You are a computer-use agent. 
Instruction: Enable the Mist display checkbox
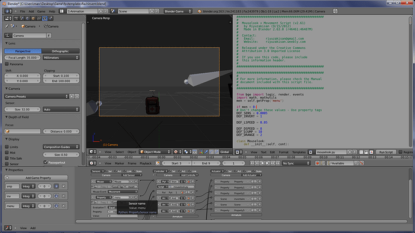[7, 153]
